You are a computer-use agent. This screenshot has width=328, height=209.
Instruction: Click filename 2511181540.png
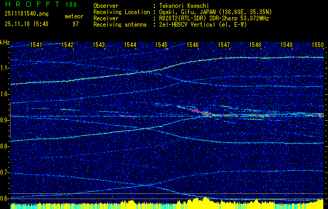click(x=27, y=14)
